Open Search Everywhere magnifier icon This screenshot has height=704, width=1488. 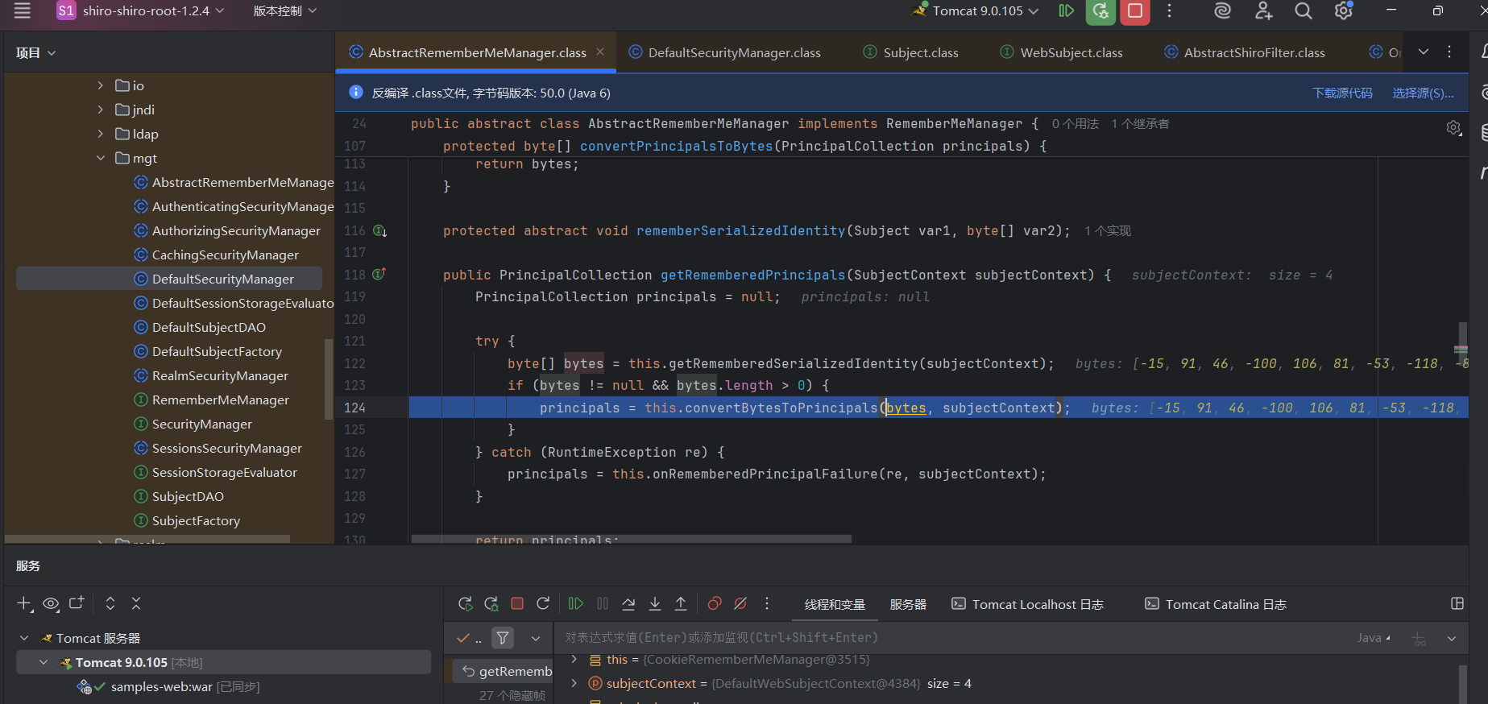(1303, 11)
